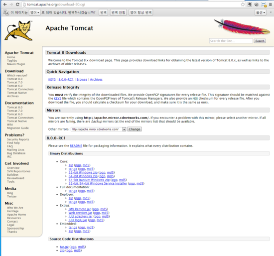
Task: Open the 8.0.0-RC1 quick navigation link
Action: tap(66, 80)
